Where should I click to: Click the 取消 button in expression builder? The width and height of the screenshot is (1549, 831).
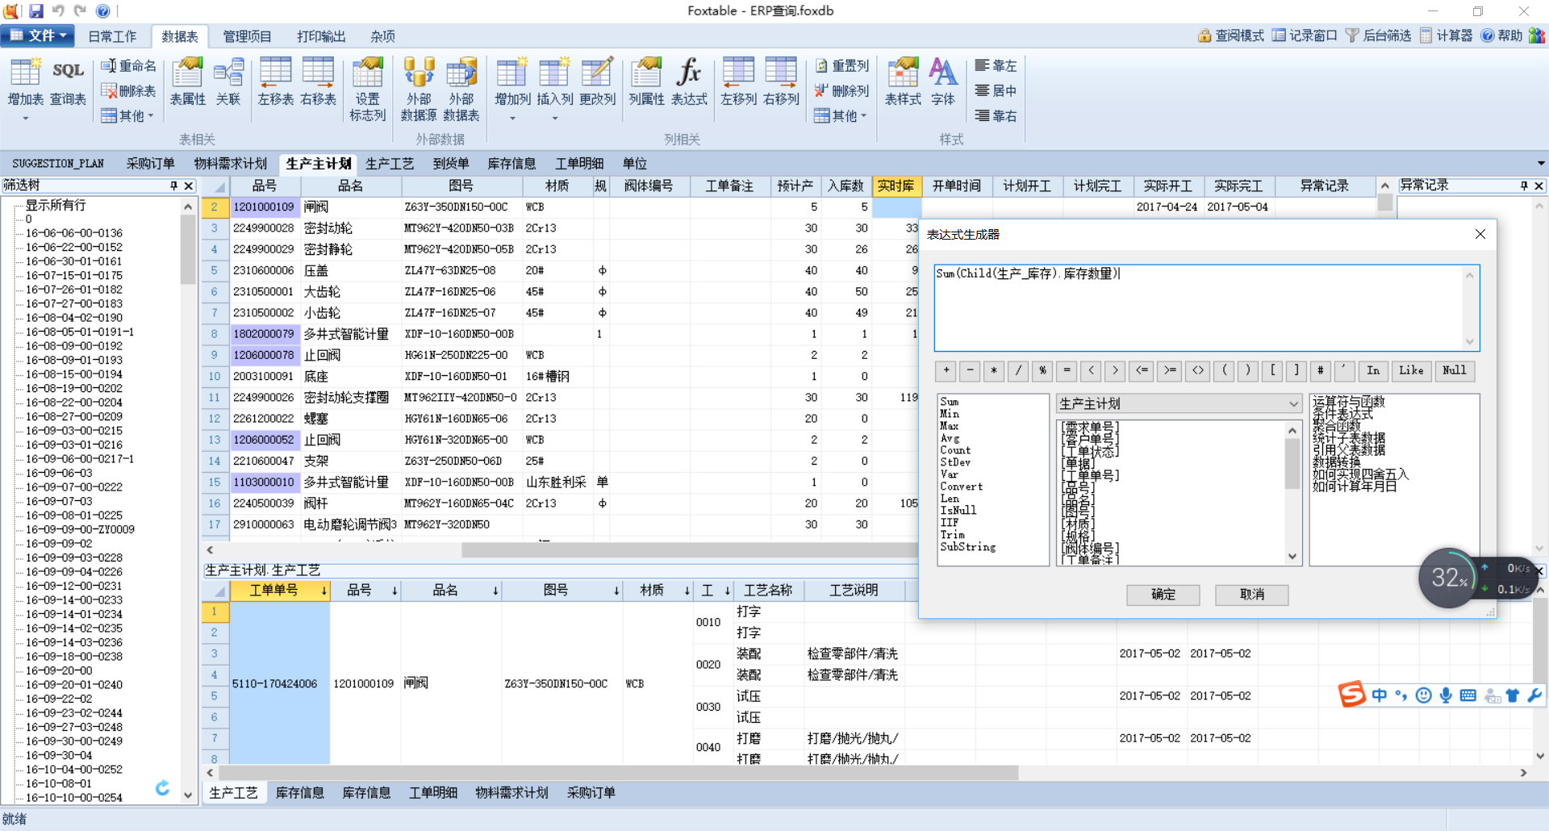click(x=1251, y=595)
